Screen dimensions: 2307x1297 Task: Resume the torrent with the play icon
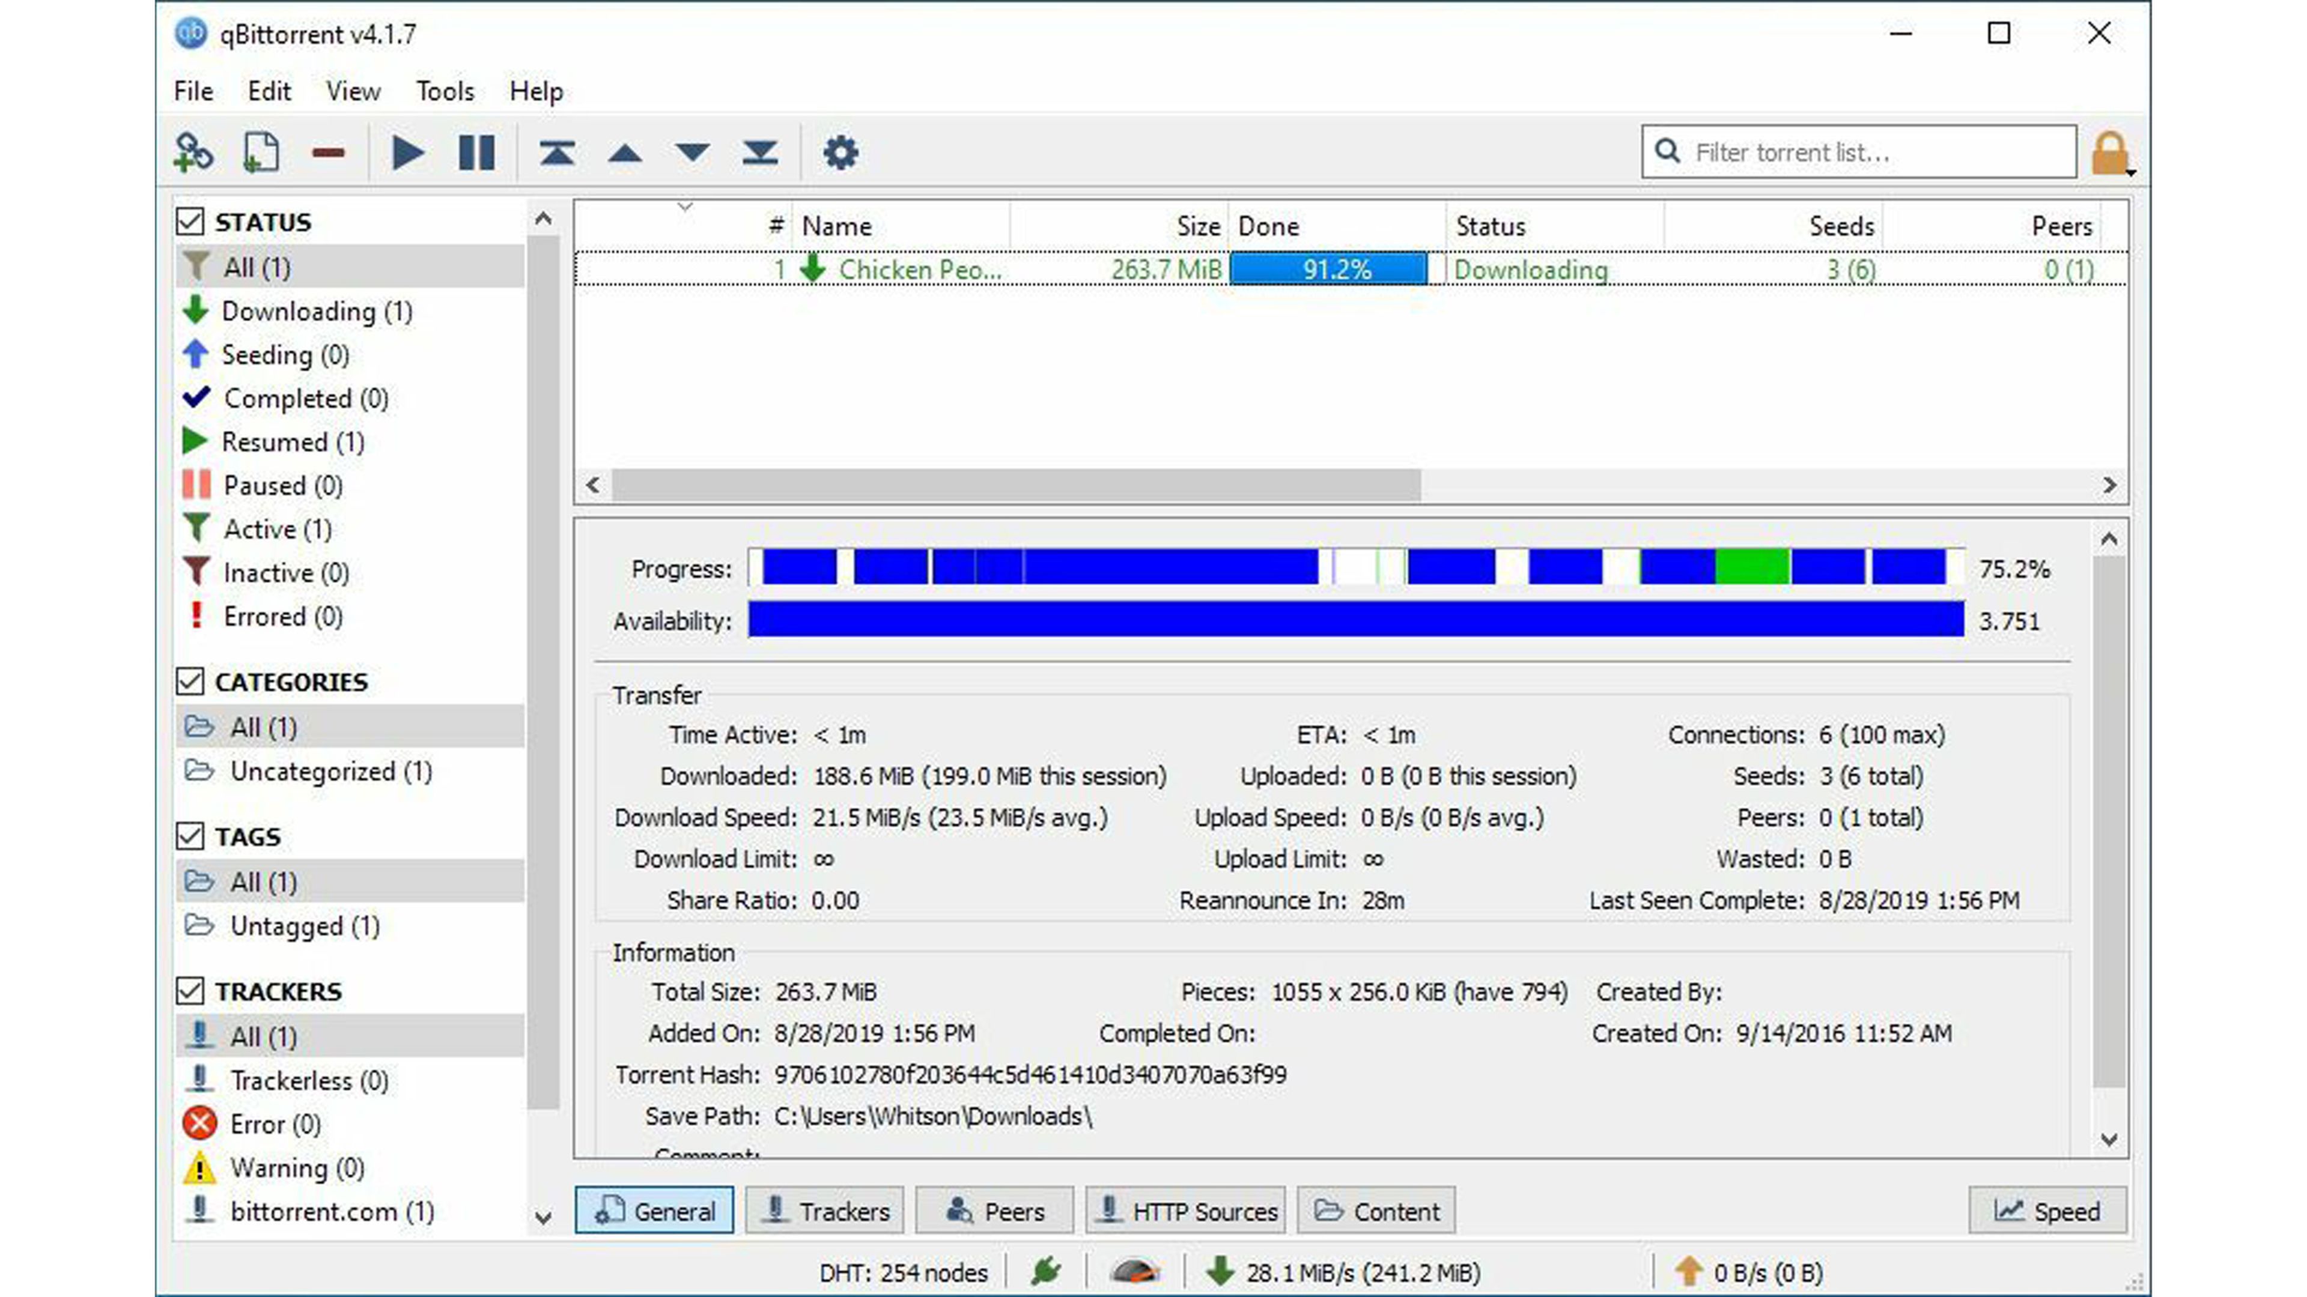(407, 153)
